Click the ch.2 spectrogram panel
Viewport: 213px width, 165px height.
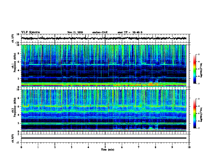(x=104, y=111)
